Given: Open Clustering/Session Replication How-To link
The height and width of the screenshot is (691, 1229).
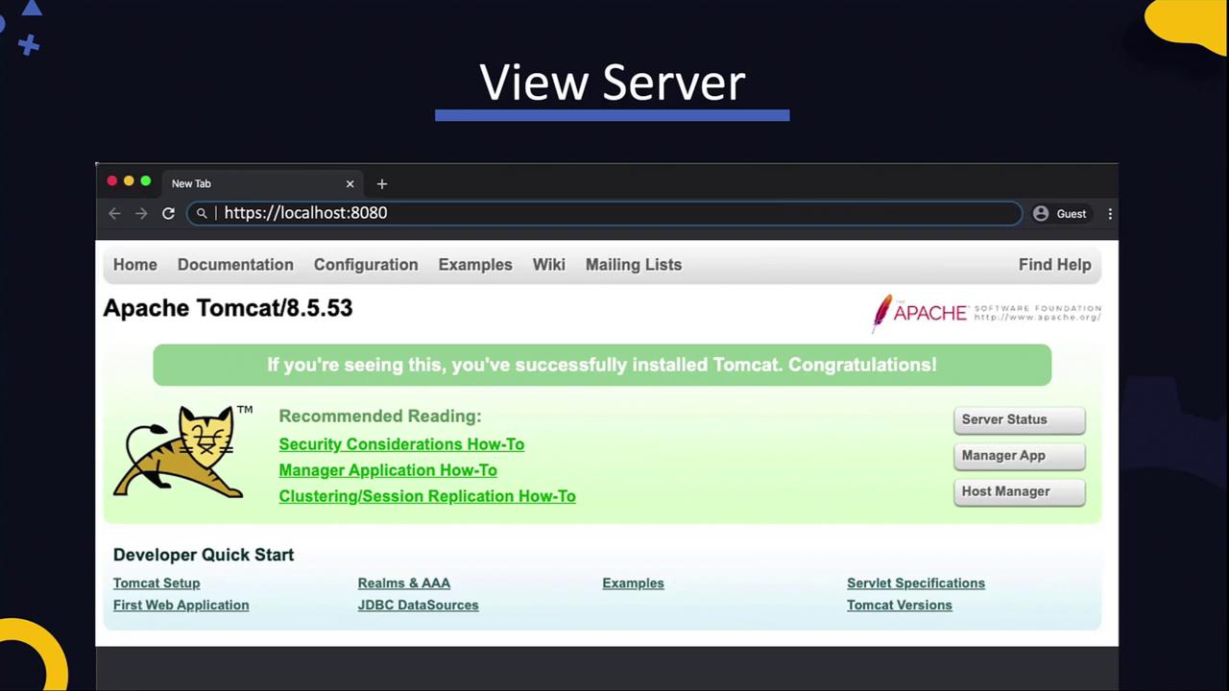Looking at the screenshot, I should (x=427, y=496).
